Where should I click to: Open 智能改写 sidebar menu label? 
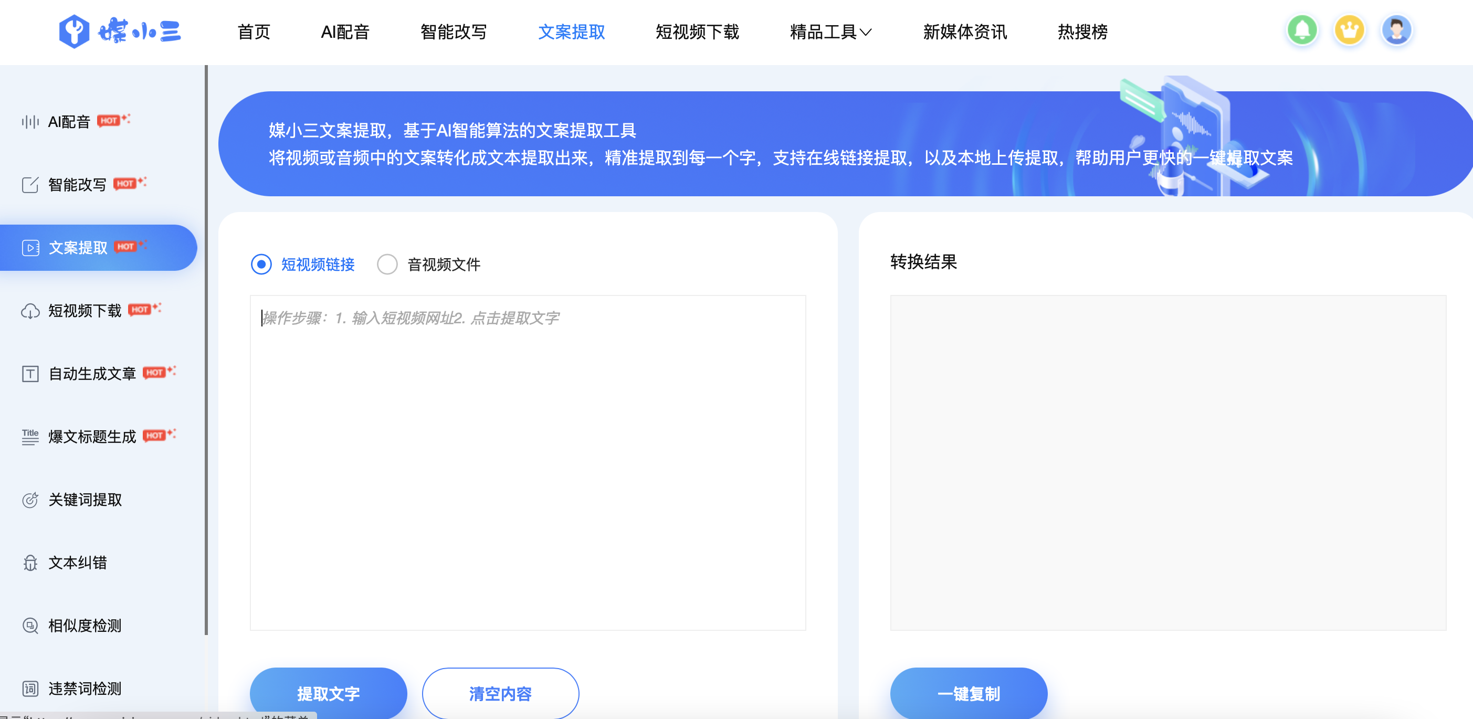[x=77, y=185]
